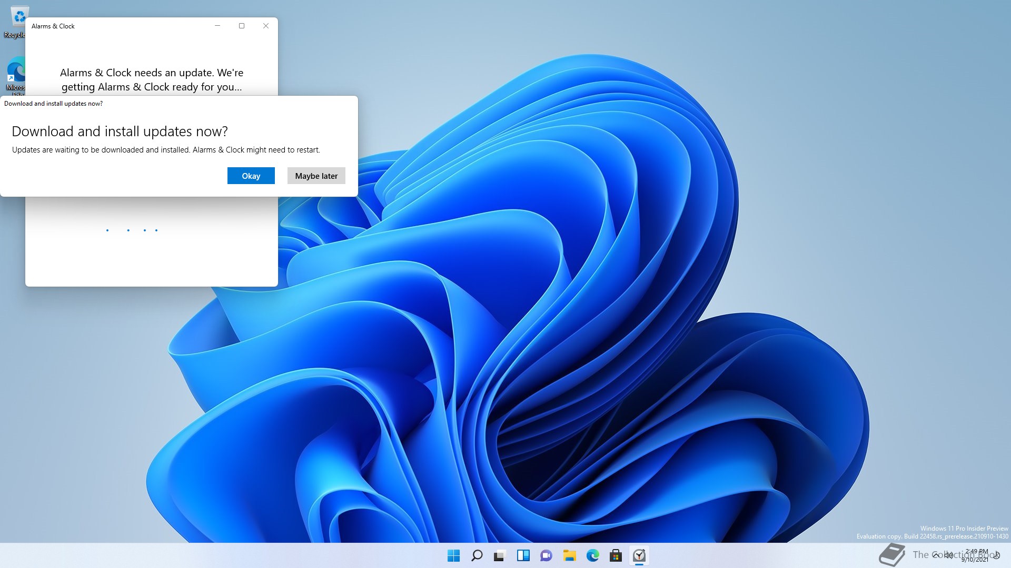Close the Alarms & Clock window
This screenshot has height=568, width=1011.
pos(266,26)
